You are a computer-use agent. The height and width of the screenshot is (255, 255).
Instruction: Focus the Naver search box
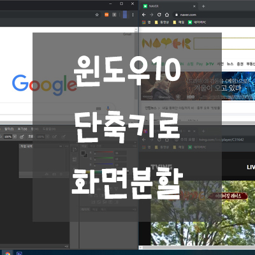224,43
